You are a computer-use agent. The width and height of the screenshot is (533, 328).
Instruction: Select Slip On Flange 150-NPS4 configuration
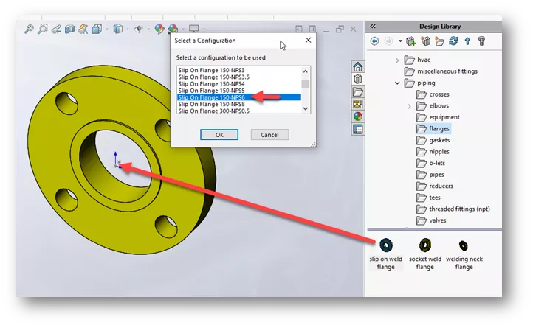tap(238, 84)
